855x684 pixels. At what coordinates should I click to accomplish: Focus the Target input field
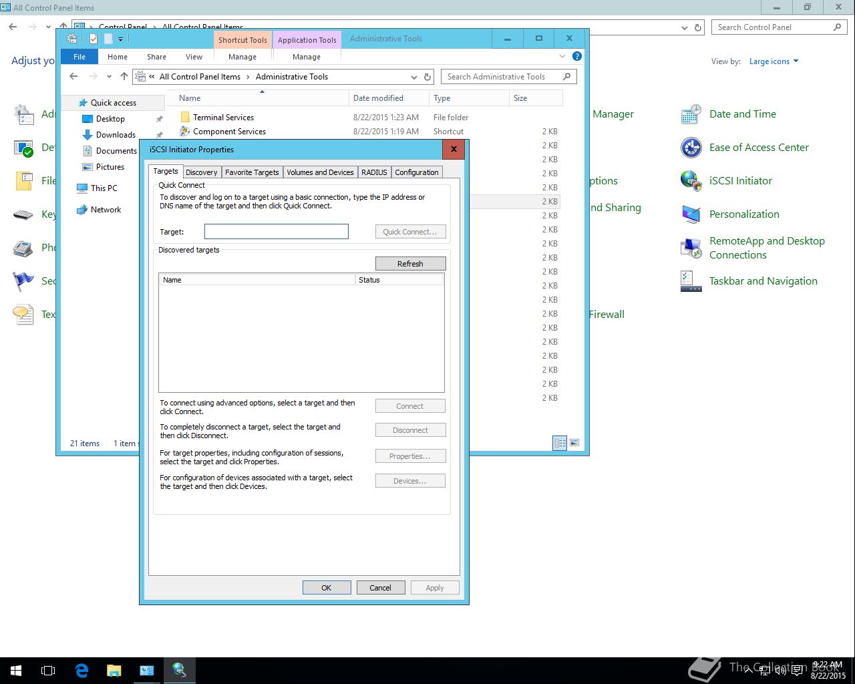pyautogui.click(x=276, y=231)
